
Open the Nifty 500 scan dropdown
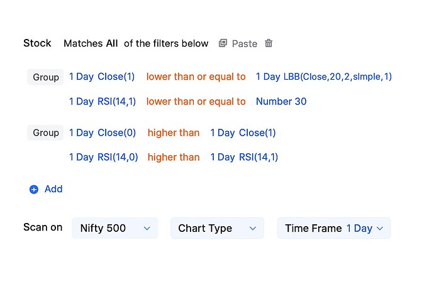point(114,228)
